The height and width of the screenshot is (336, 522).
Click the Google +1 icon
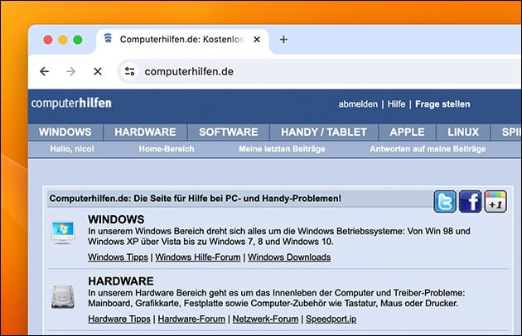[495, 201]
